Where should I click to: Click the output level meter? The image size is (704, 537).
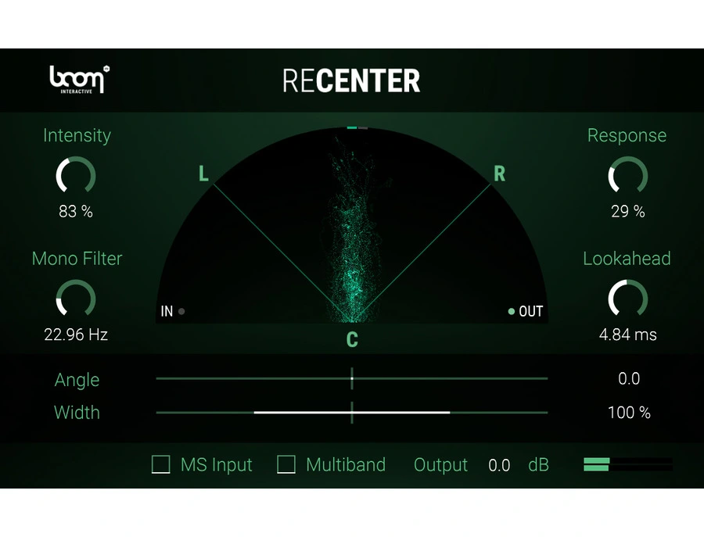coord(627,464)
